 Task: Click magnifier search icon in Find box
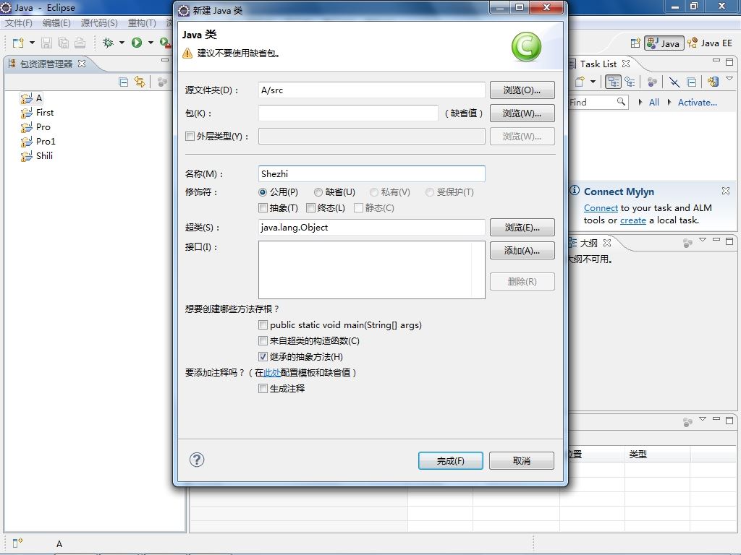coord(621,101)
